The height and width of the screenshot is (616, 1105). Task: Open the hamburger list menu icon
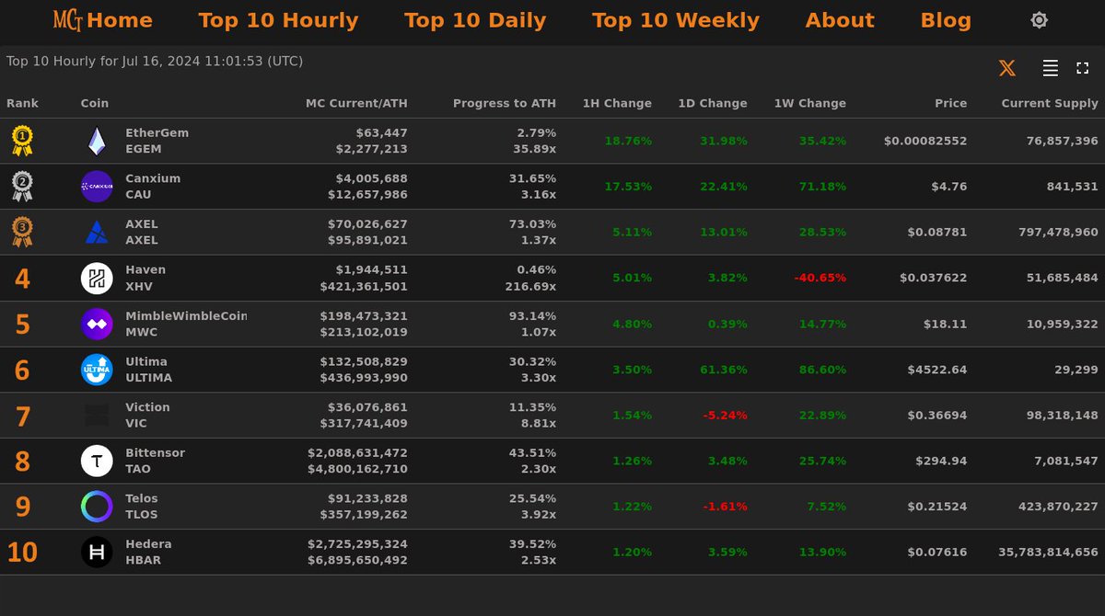click(x=1050, y=68)
